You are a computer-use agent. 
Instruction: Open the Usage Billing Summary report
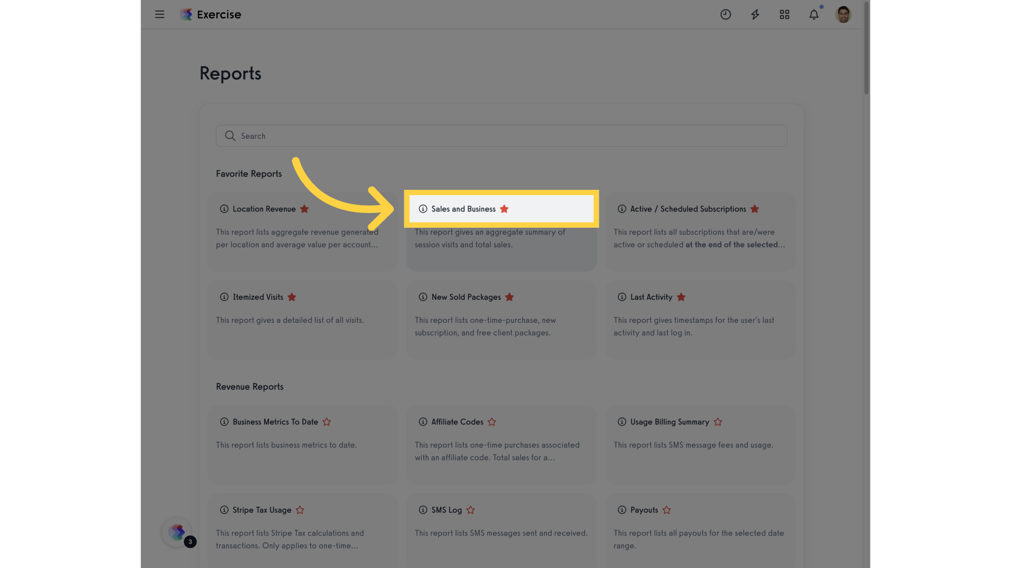point(670,422)
